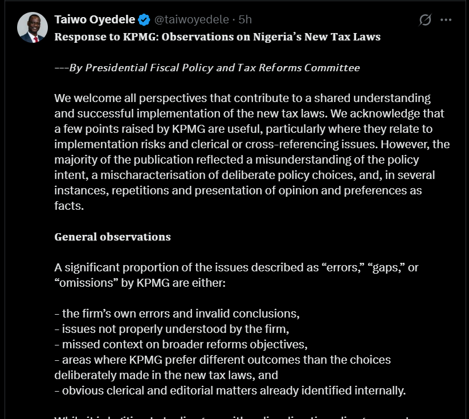469x419 pixels.
Task: Click the 'Response to KPMG' bold title
Action: point(217,37)
